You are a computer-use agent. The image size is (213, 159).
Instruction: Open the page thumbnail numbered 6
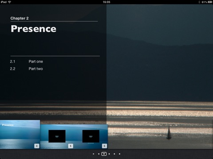coord(91,136)
